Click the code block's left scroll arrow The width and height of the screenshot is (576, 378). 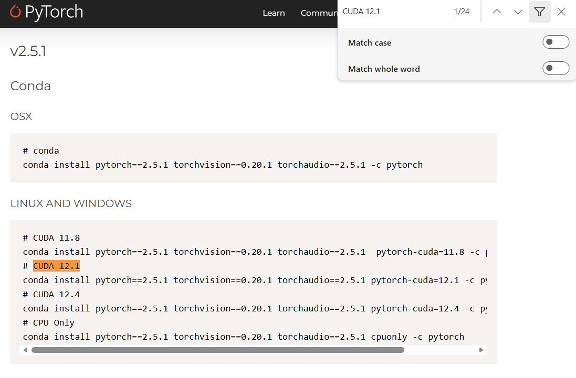(x=25, y=350)
